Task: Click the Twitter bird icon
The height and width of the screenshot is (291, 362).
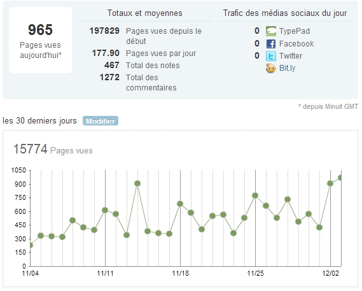Action: point(271,56)
